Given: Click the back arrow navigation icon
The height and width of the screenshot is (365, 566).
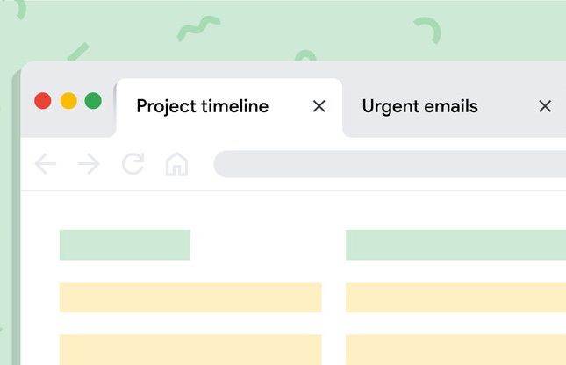Looking at the screenshot, I should pos(45,164).
